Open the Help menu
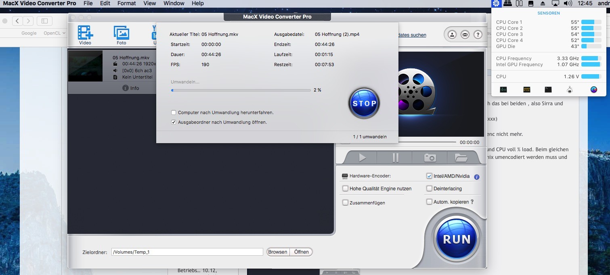This screenshot has height=275, width=610. point(197,3)
